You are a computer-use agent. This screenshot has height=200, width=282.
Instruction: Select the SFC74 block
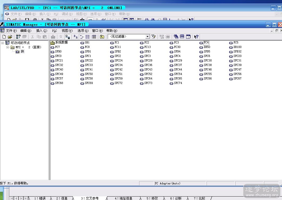click(x=176, y=83)
